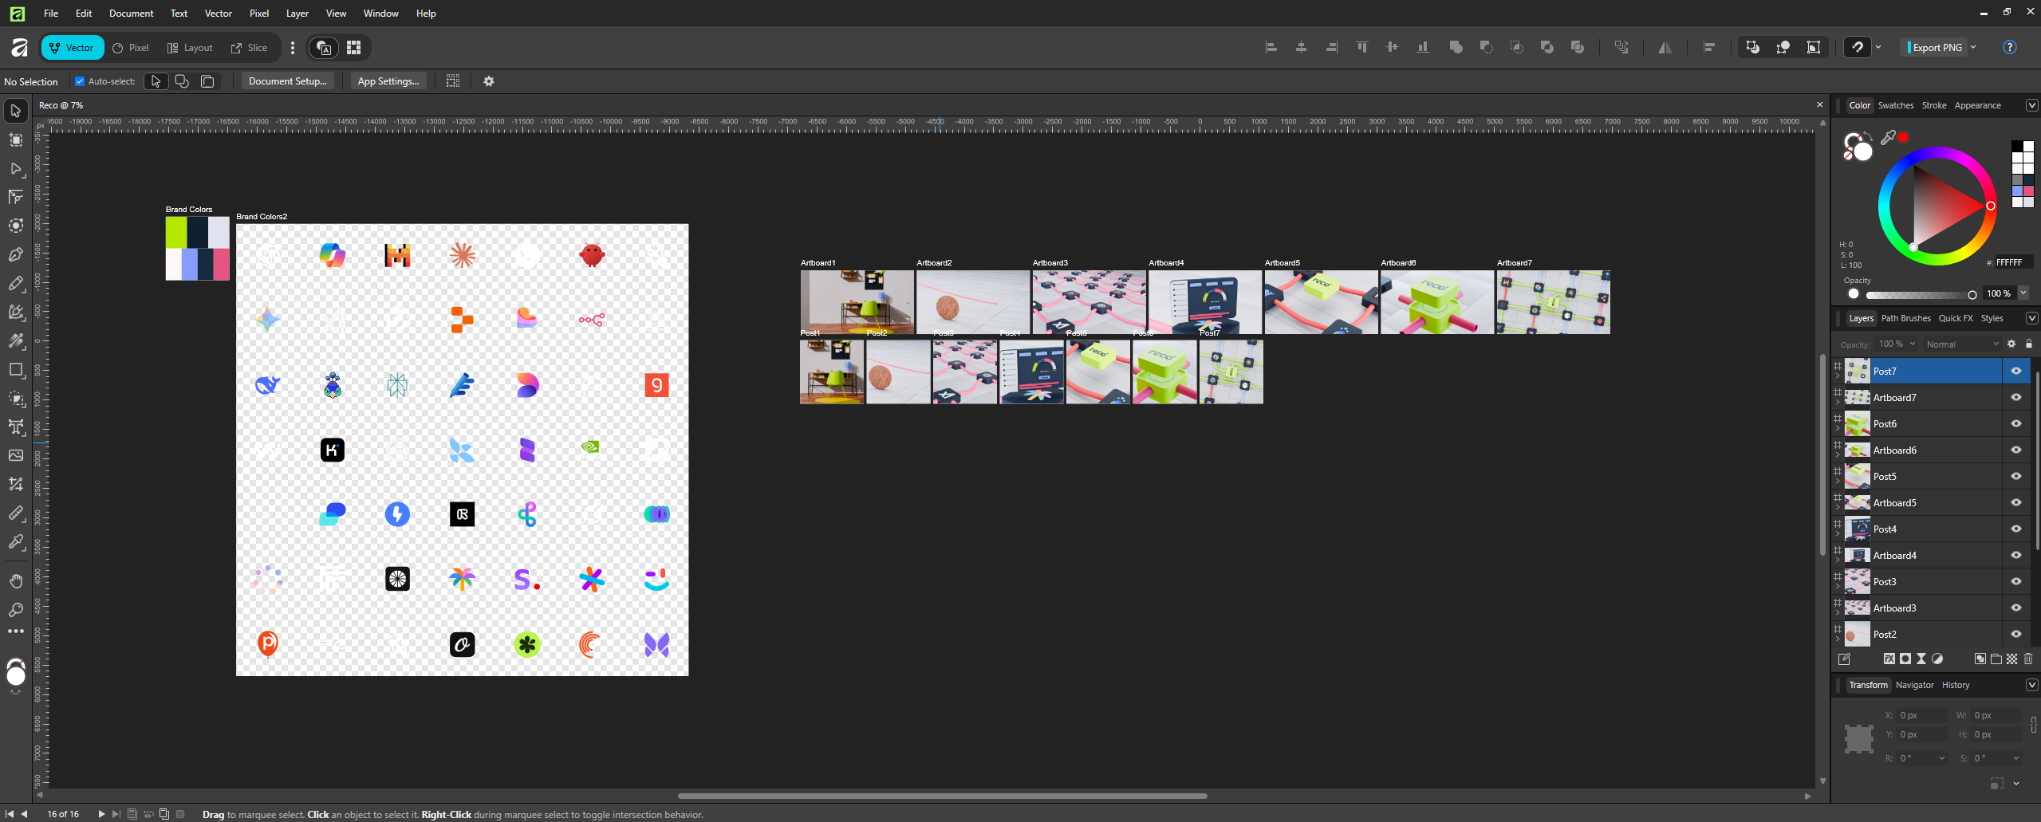This screenshot has height=822, width=2041.
Task: Click the Artboard6 canvas thumbnail
Action: (1436, 301)
